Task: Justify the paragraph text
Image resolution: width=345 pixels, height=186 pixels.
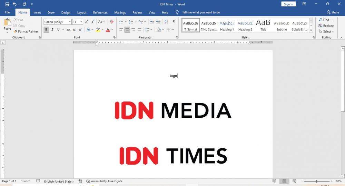Action: pos(139,29)
